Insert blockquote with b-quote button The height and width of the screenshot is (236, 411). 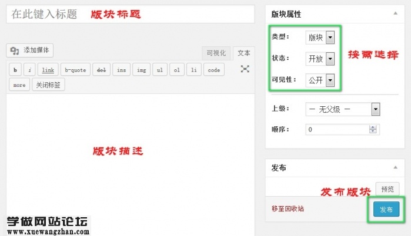point(75,70)
